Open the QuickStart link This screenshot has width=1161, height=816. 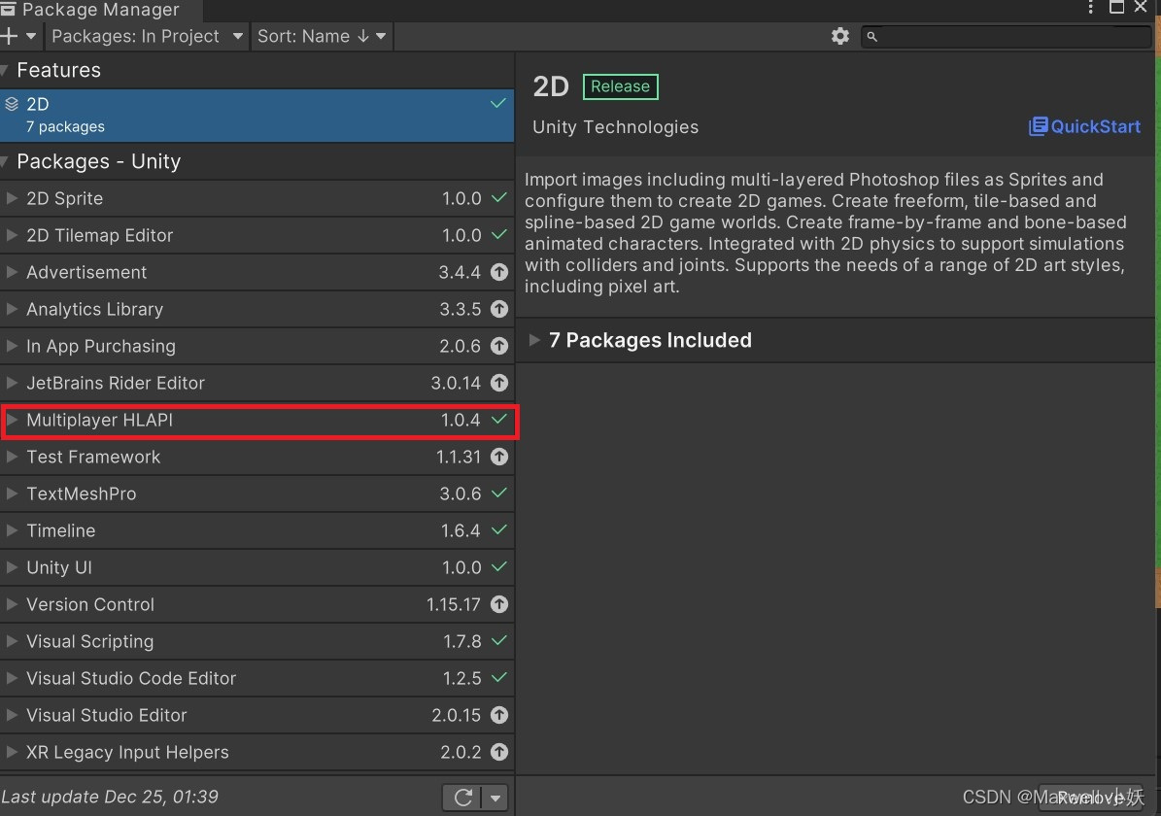tap(1085, 126)
